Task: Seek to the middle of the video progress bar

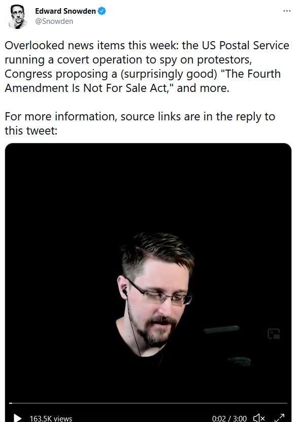Action: [x=148, y=403]
